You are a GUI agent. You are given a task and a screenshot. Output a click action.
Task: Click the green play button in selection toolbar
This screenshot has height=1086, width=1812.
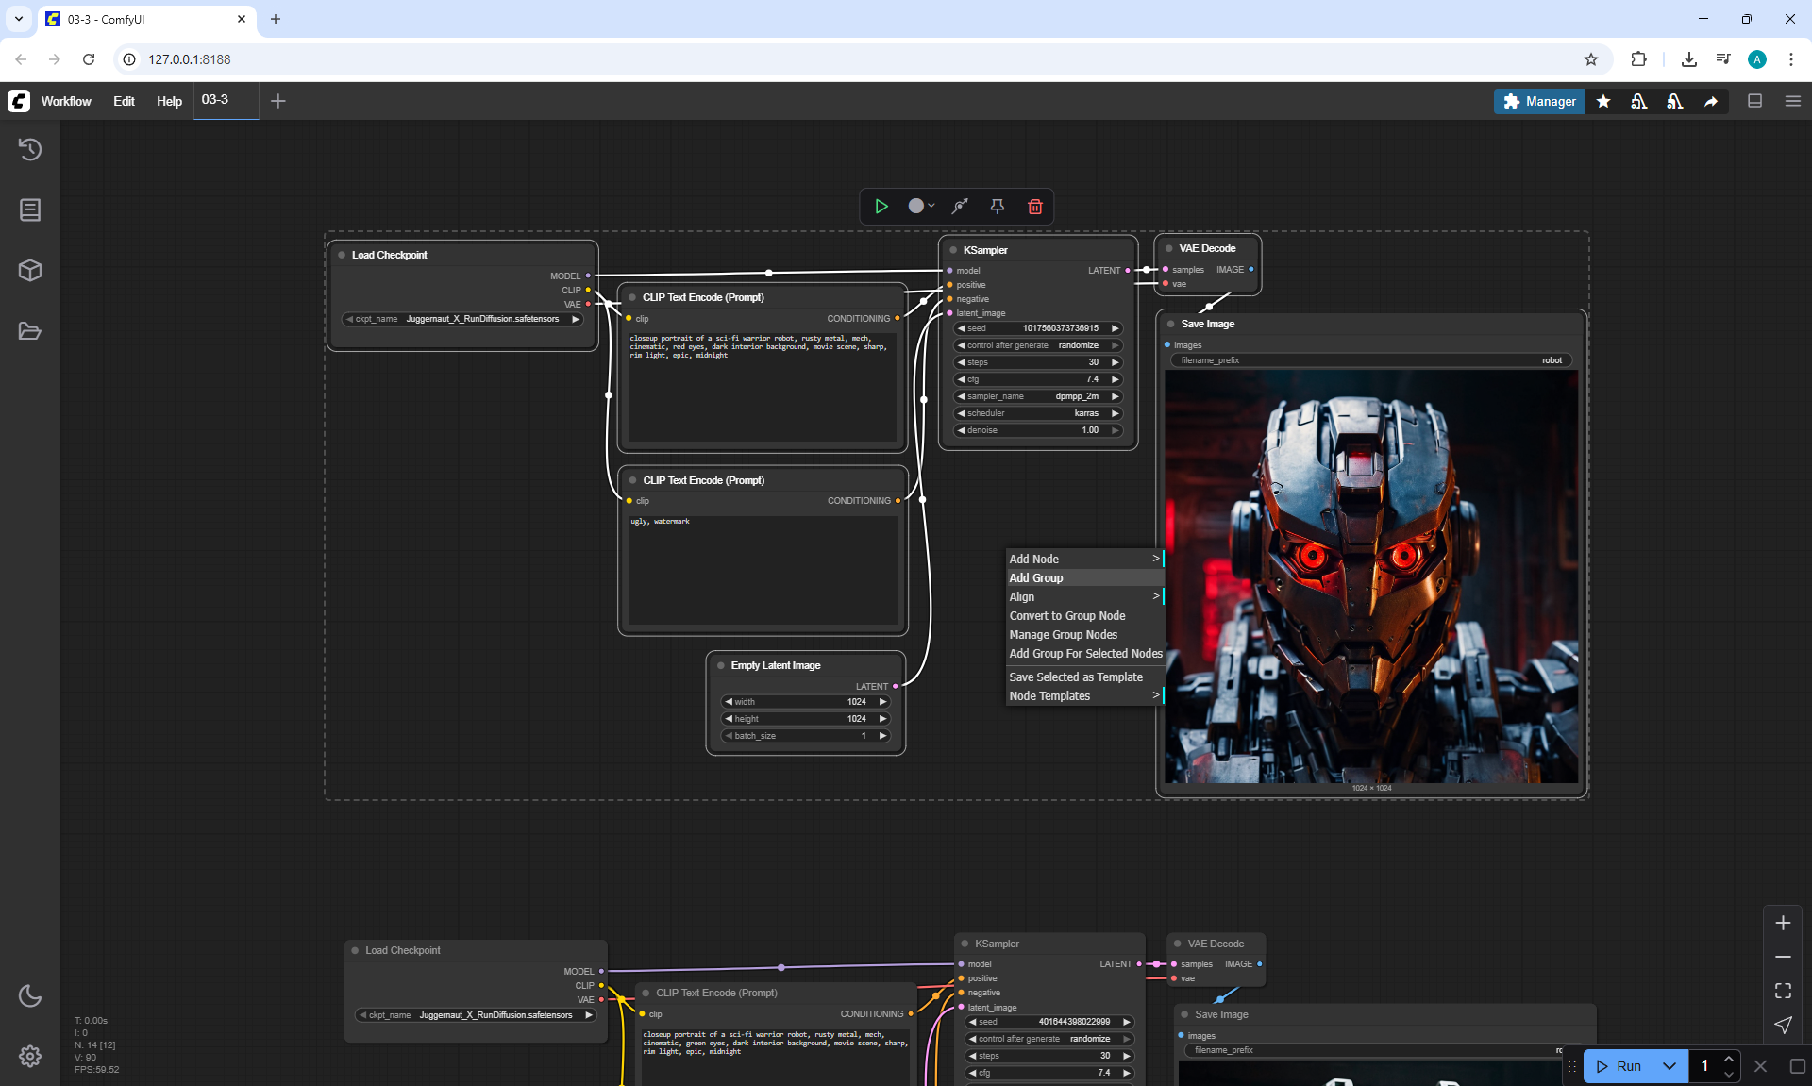click(881, 207)
